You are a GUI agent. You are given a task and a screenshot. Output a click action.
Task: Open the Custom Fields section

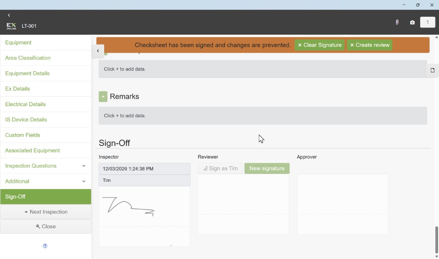(x=45, y=135)
